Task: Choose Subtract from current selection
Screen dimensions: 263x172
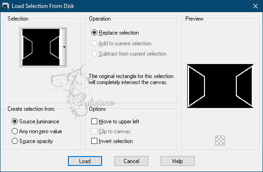Action: point(129,54)
